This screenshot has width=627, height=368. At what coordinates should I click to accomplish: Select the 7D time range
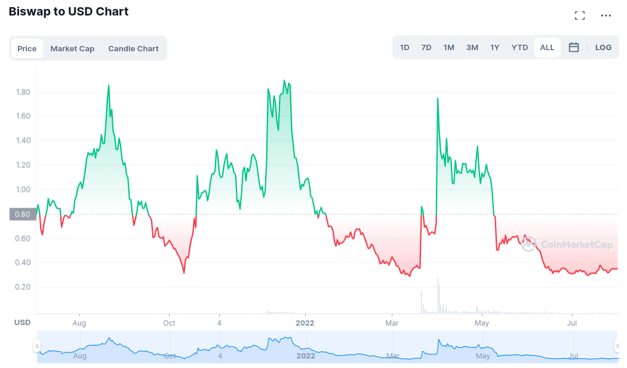[426, 47]
